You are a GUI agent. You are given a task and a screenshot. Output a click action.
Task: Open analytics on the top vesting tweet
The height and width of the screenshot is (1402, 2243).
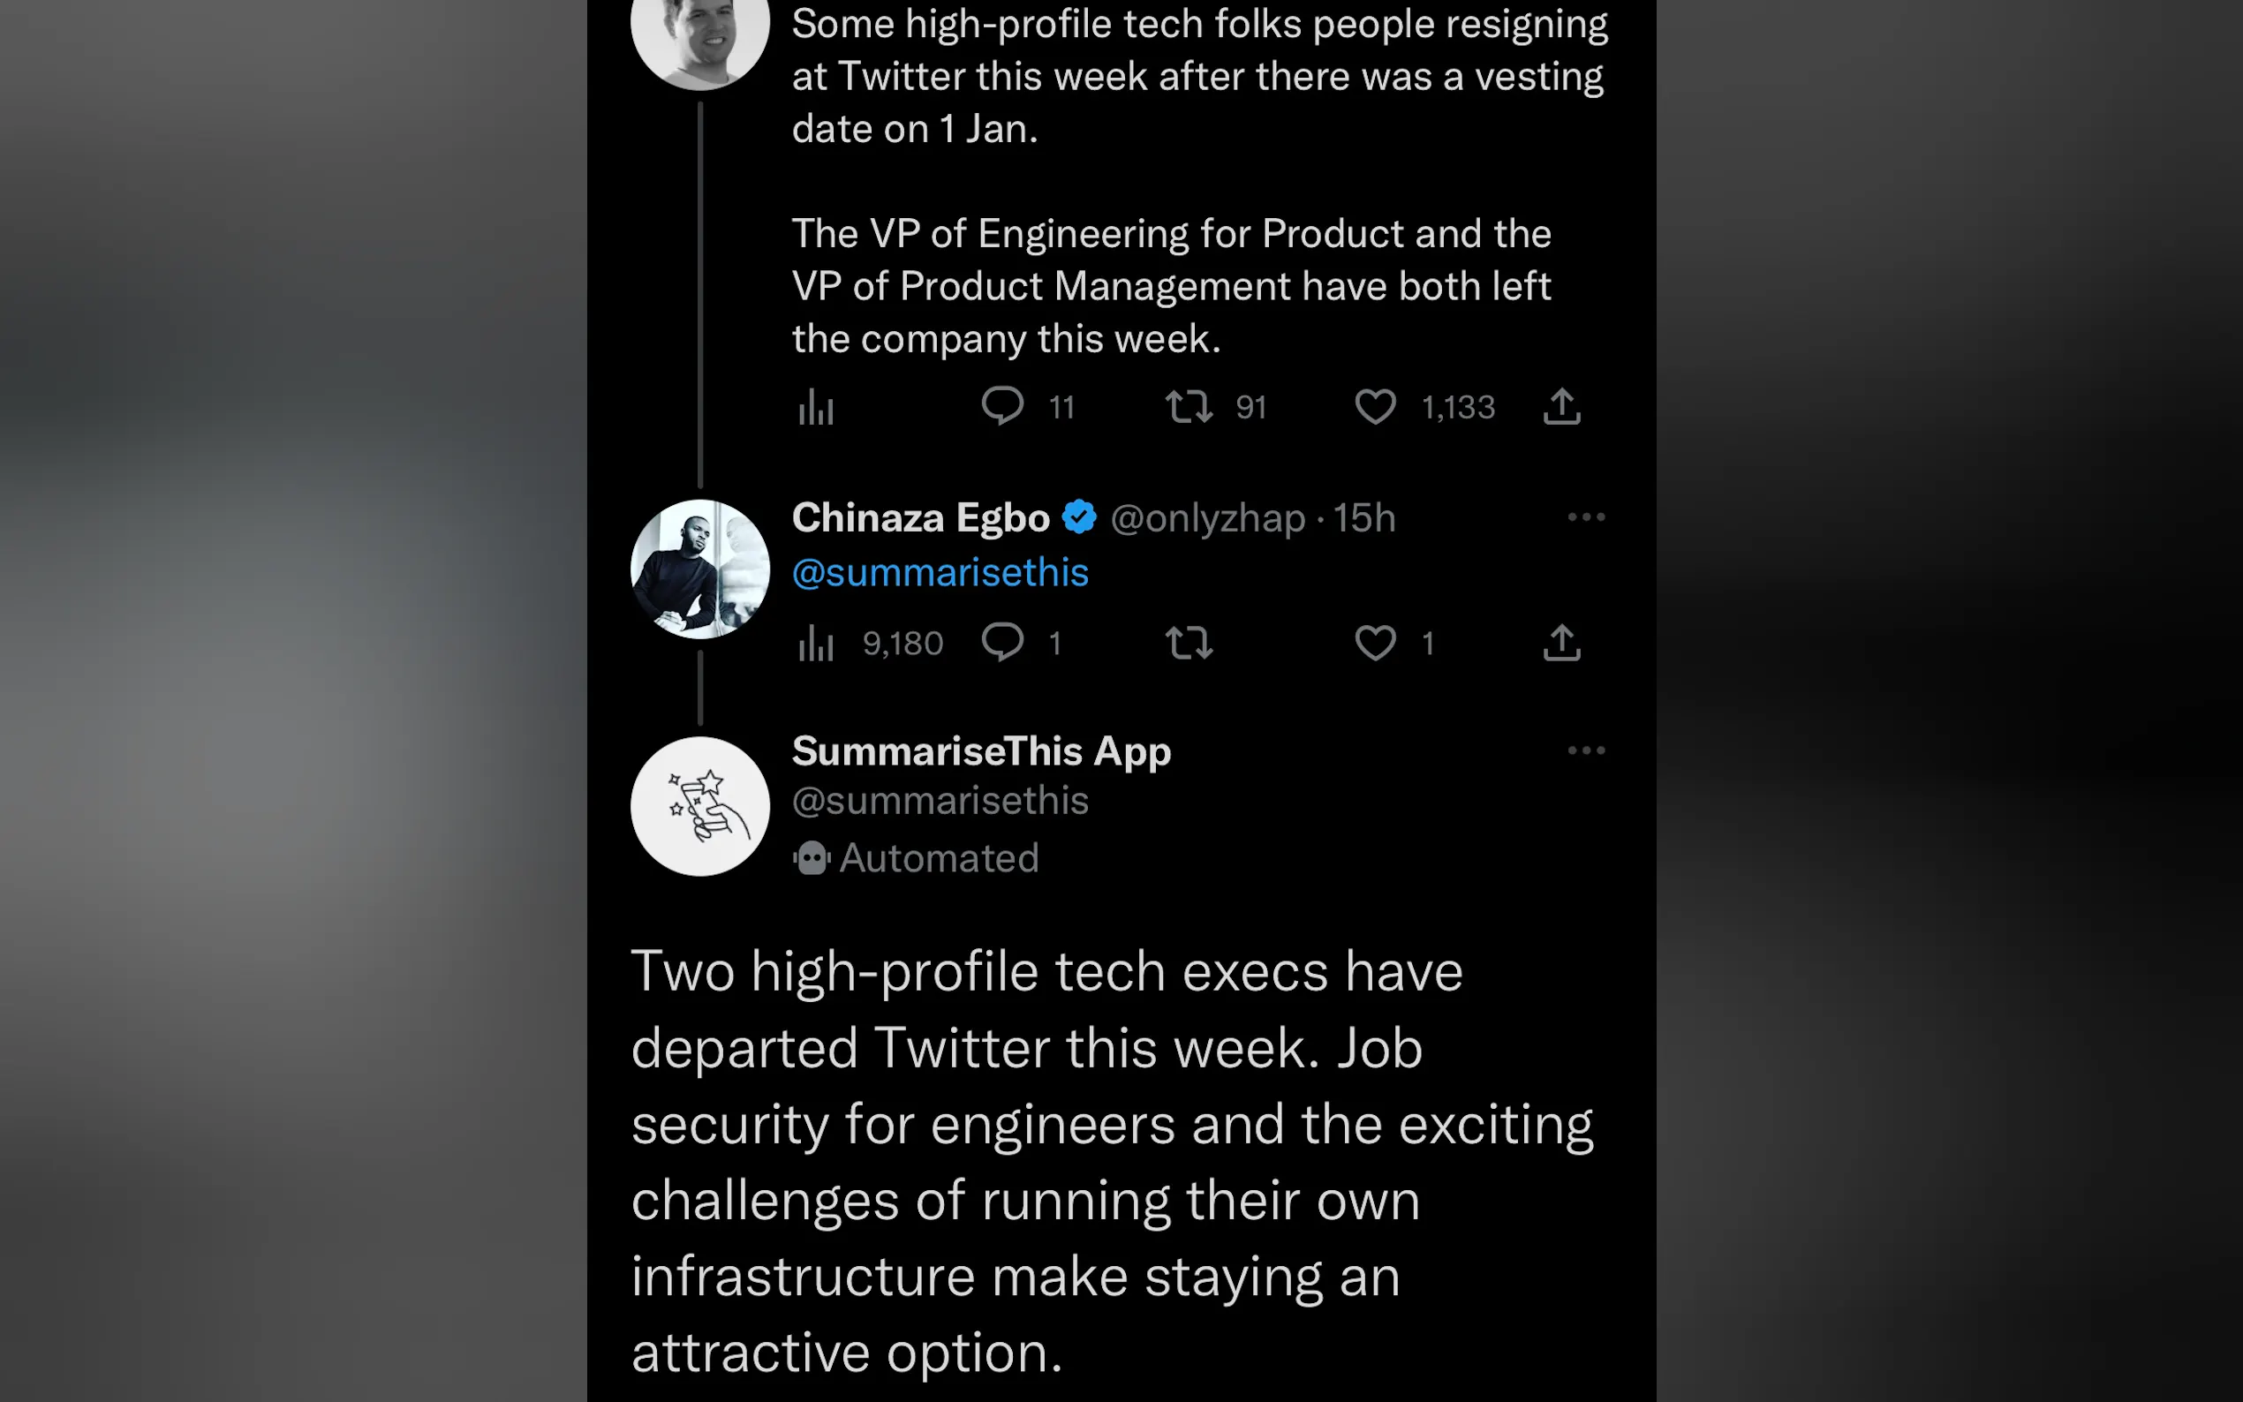[816, 407]
